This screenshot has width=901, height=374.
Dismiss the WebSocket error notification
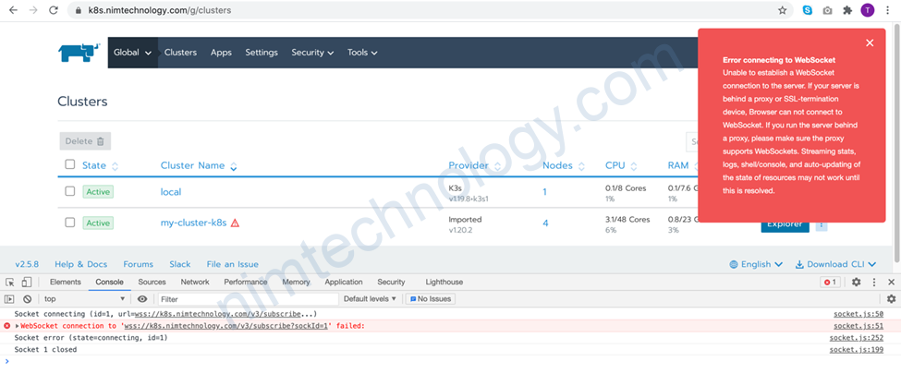(869, 42)
